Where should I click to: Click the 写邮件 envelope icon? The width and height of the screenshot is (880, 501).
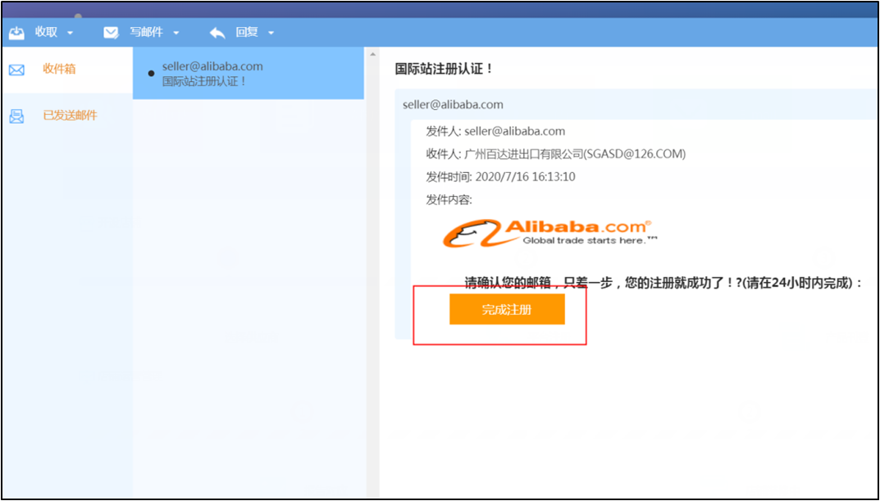(111, 33)
